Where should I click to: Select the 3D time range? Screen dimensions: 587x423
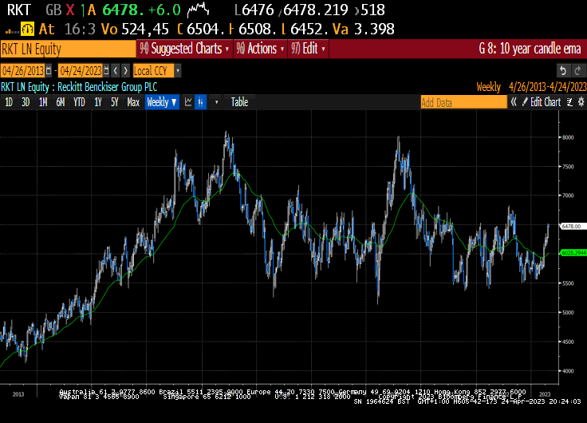point(26,102)
